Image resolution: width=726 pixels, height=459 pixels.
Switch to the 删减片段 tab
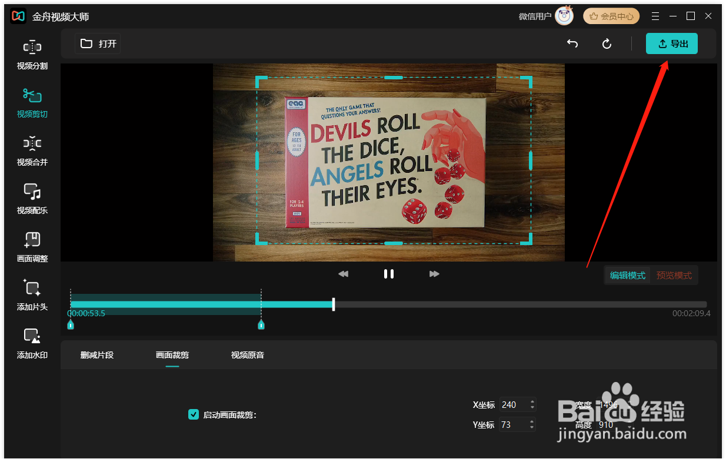(x=97, y=355)
